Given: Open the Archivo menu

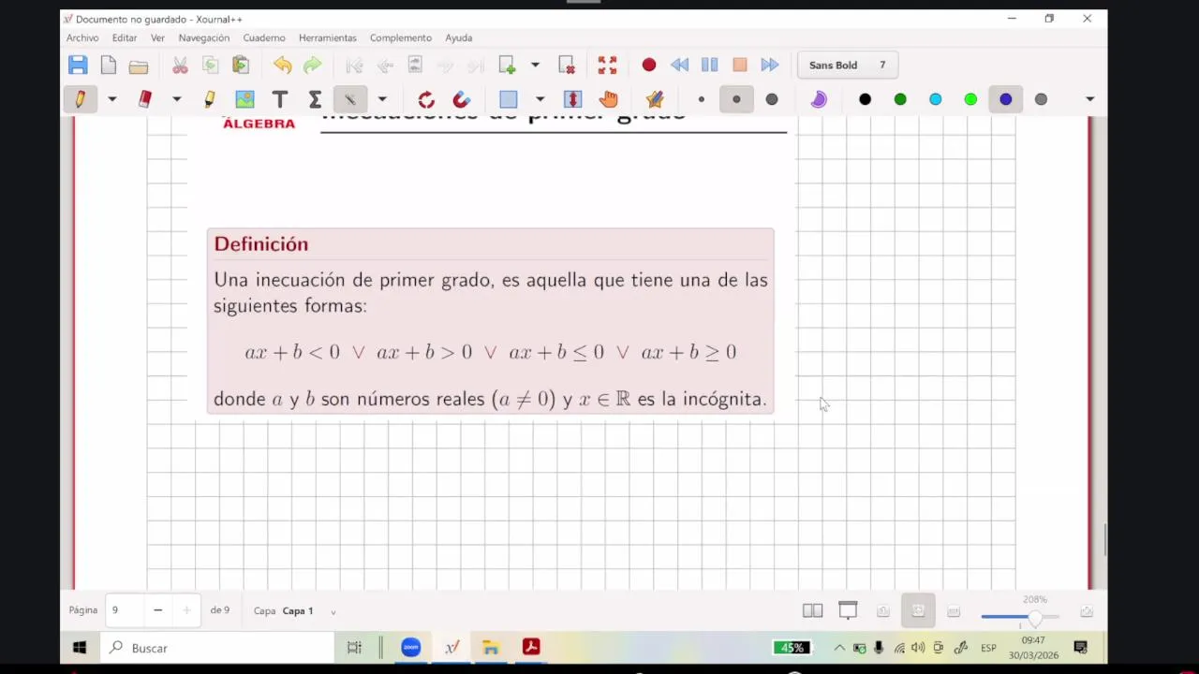Looking at the screenshot, I should [82, 37].
